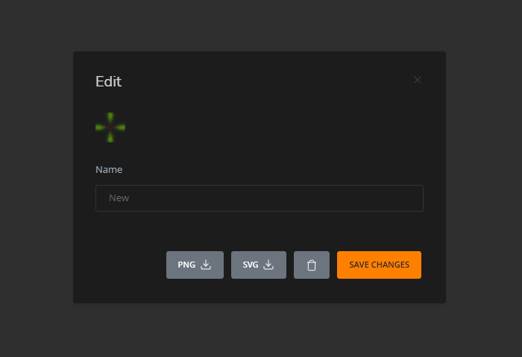This screenshot has height=357, width=522.
Task: Click the download arrow icon beside PNG
Action: 207,265
